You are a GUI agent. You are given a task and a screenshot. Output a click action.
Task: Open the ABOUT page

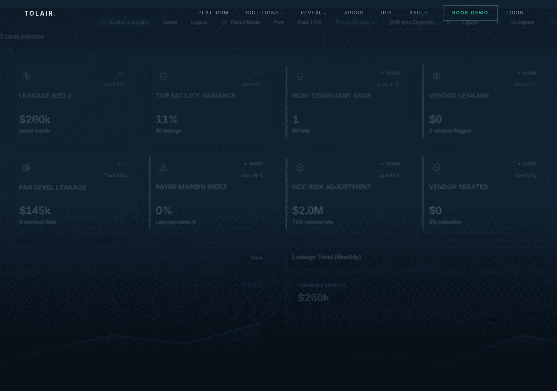419,13
